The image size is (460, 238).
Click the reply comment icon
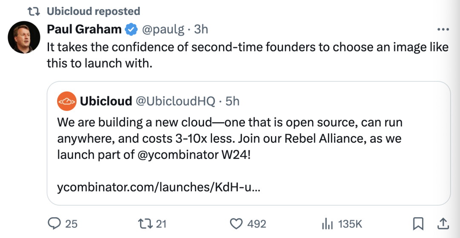tap(54, 224)
